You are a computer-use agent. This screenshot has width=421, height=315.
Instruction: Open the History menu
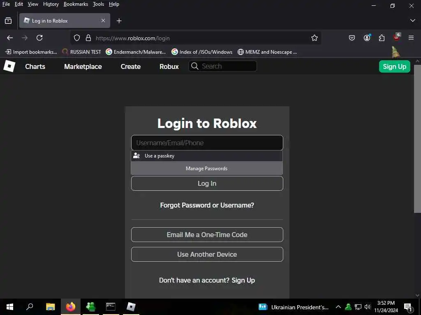coord(51,4)
